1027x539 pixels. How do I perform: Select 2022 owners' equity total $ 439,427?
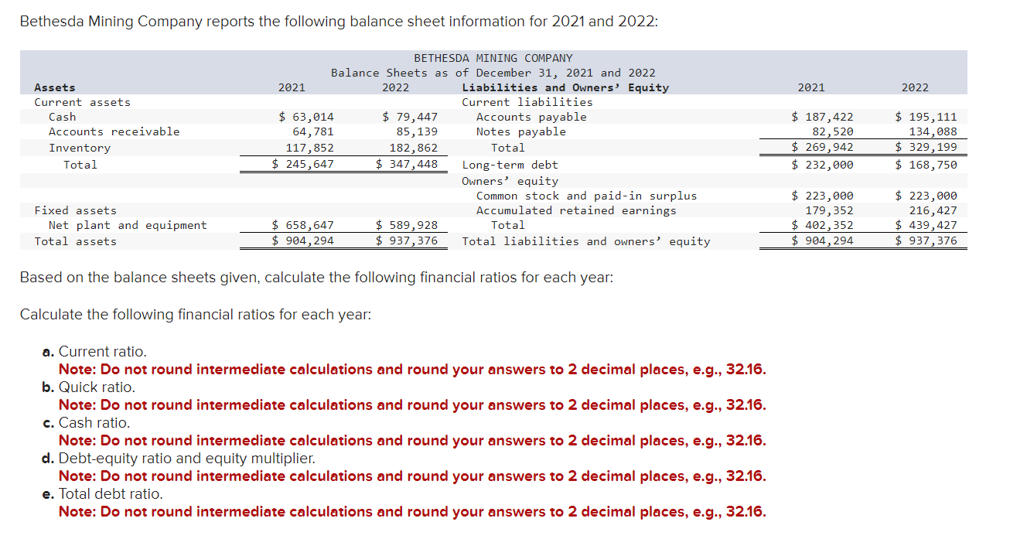[926, 225]
